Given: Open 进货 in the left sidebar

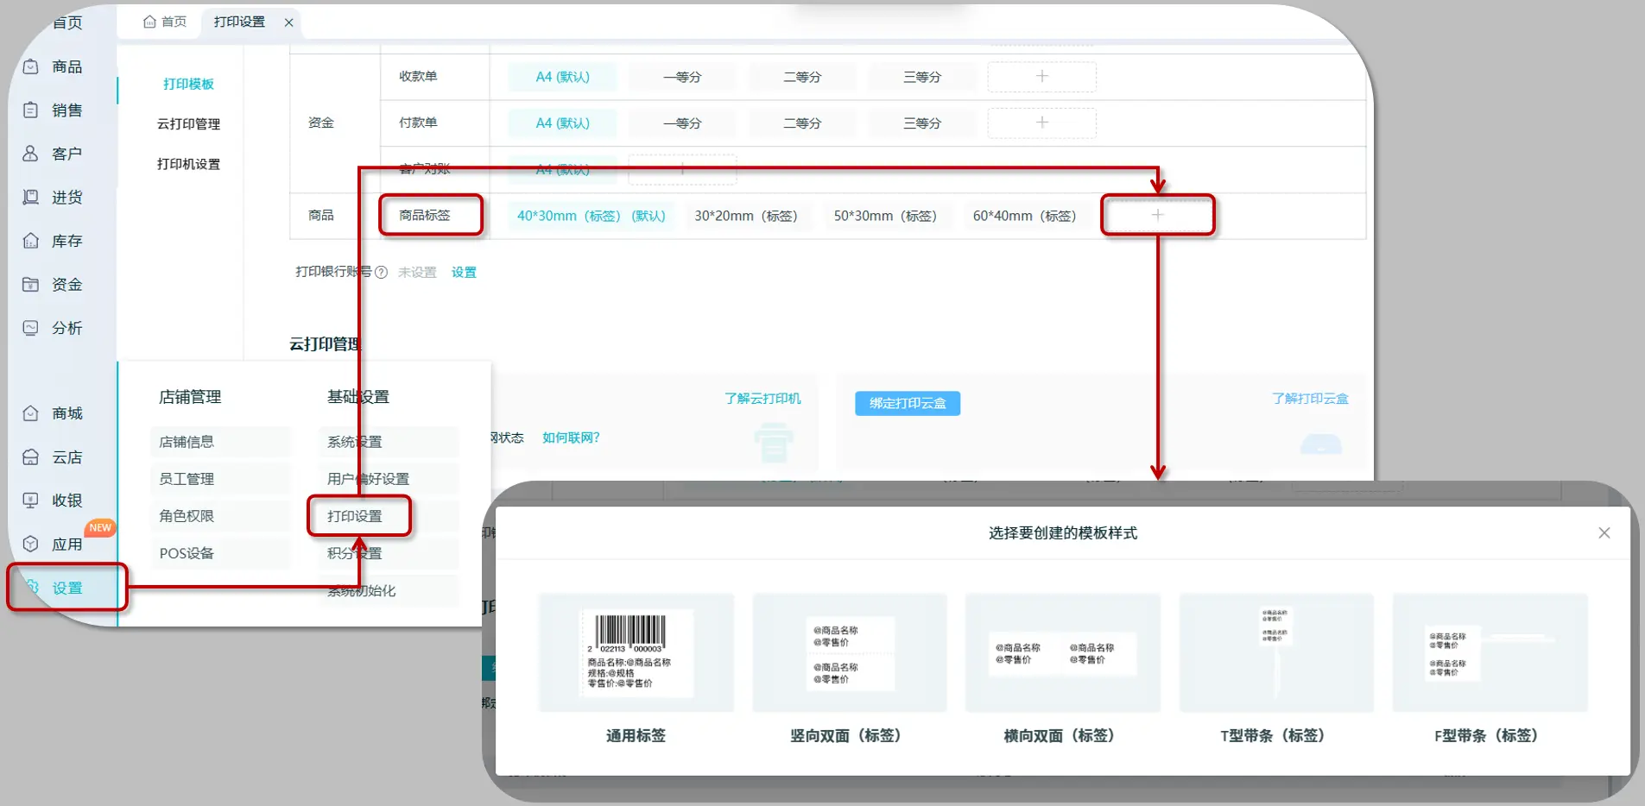Looking at the screenshot, I should (54, 198).
